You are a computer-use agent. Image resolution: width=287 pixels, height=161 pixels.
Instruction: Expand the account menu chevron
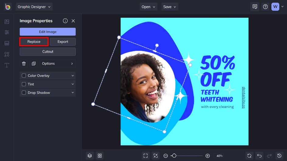click(x=282, y=7)
